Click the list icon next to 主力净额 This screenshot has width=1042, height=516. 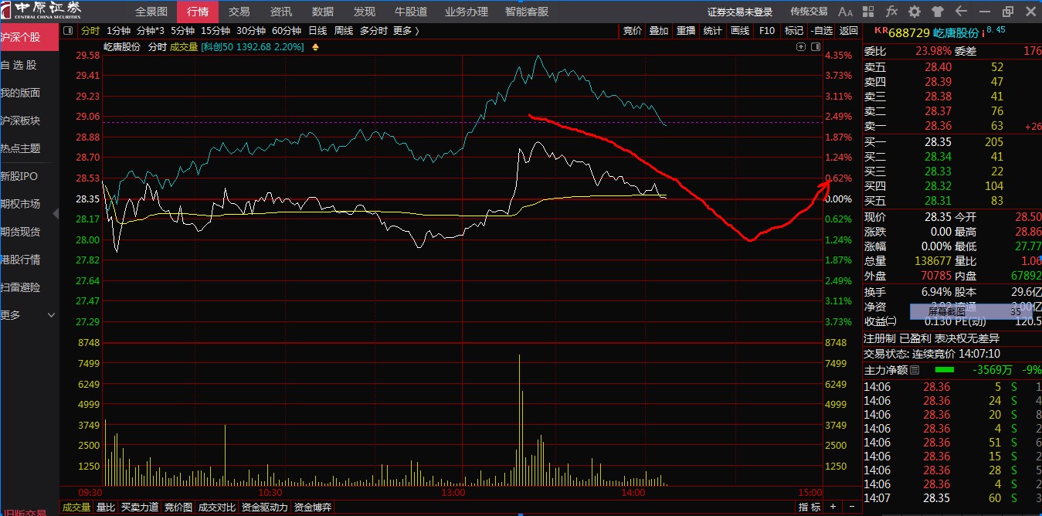pos(915,370)
